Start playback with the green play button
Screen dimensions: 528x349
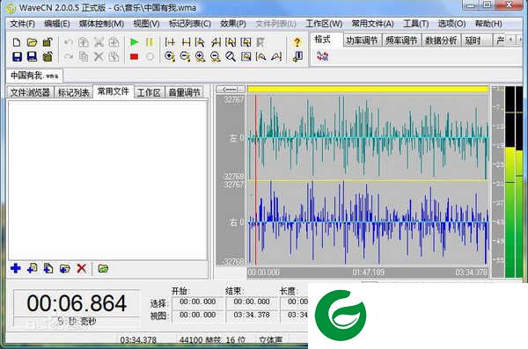click(135, 42)
